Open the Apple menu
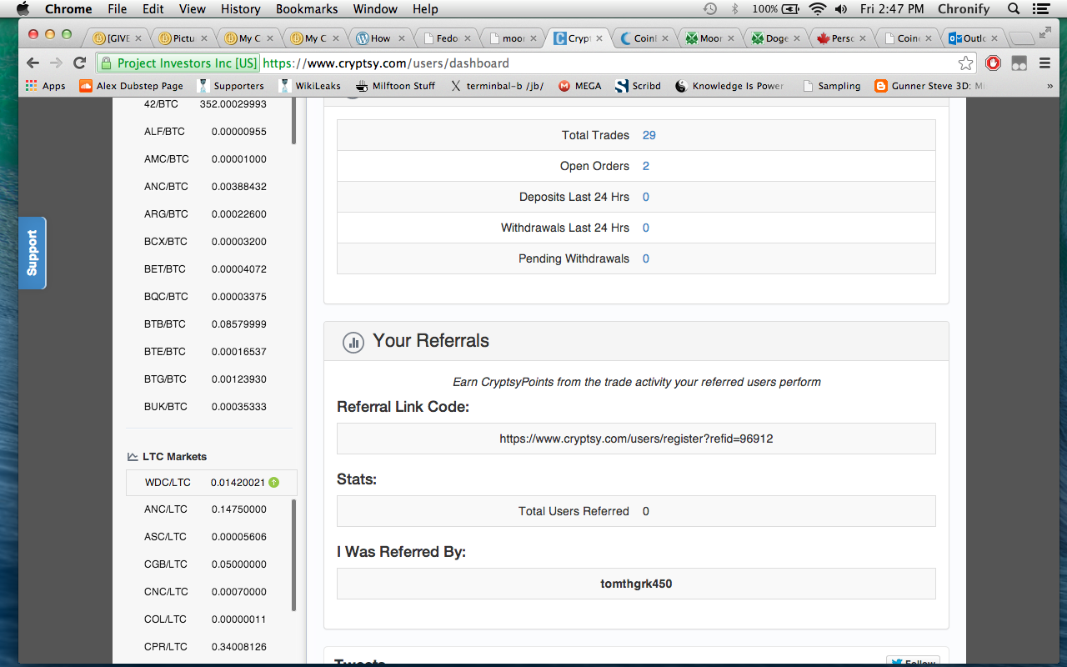 coord(23,9)
